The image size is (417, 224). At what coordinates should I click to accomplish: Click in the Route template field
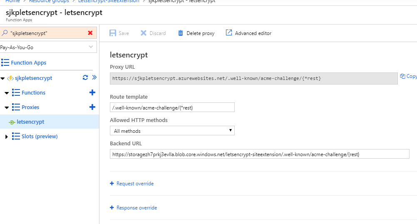point(172,107)
